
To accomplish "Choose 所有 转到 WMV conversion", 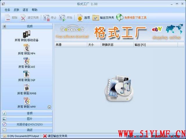I will point(26,103).
